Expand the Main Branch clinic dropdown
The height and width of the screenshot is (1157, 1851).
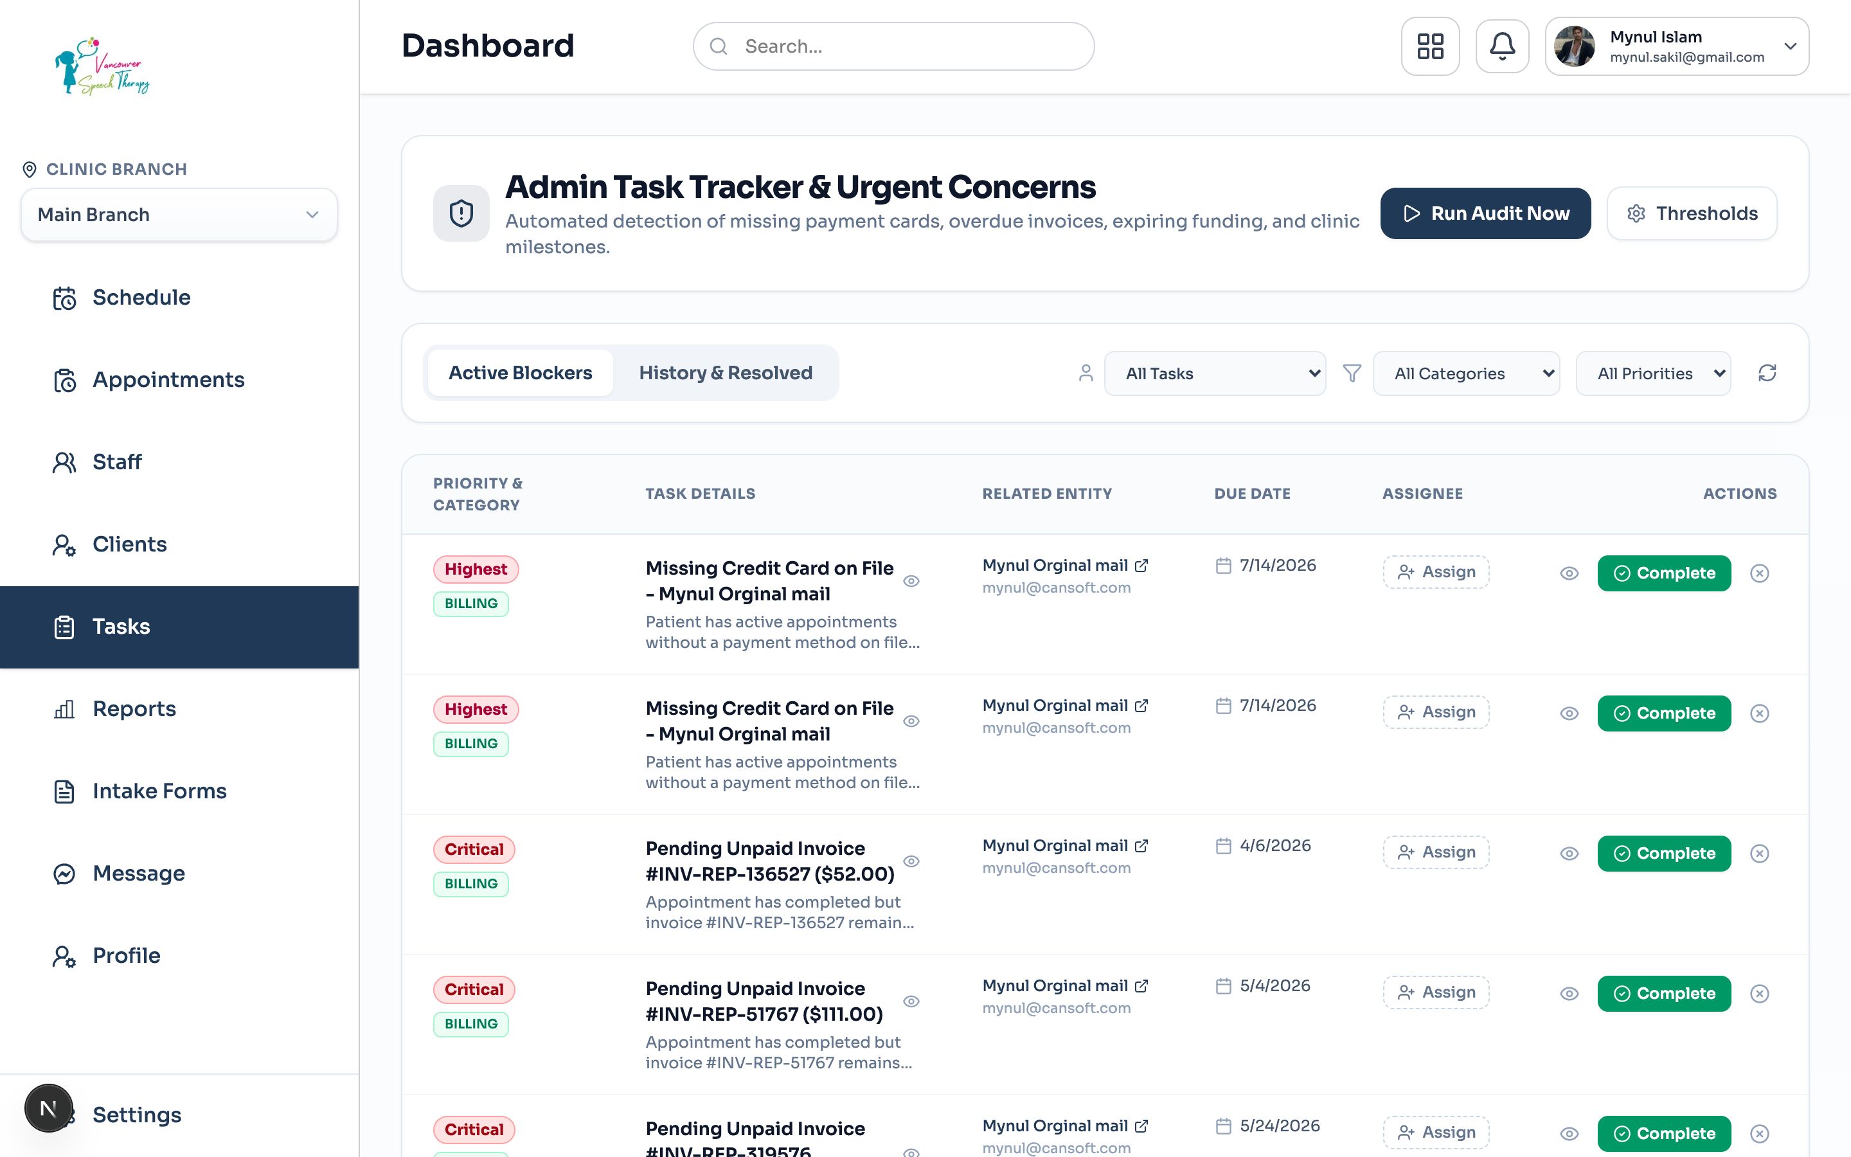click(179, 215)
